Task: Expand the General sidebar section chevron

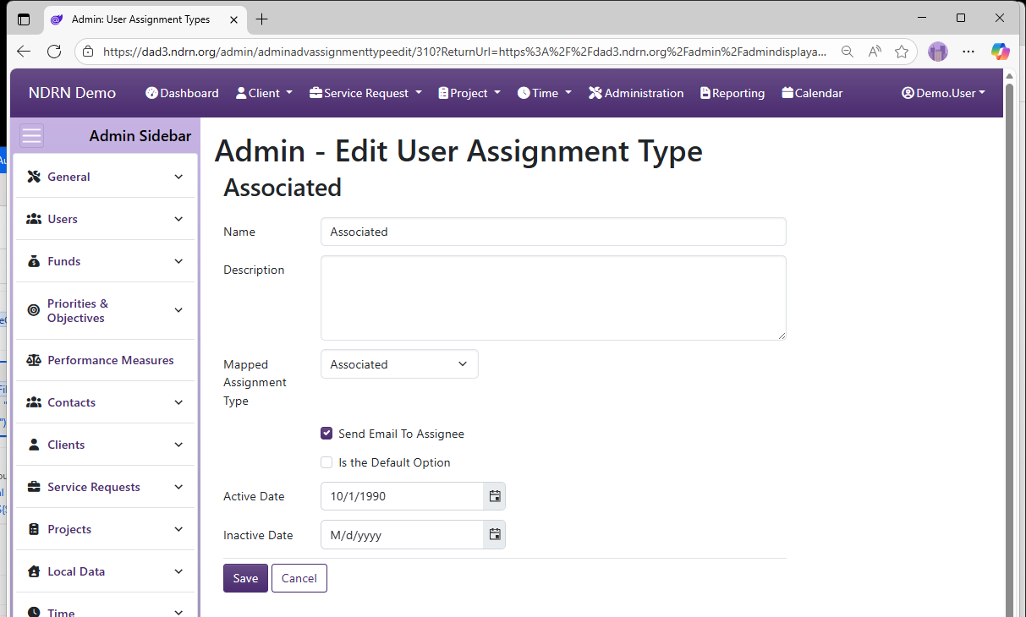Action: [x=178, y=177]
